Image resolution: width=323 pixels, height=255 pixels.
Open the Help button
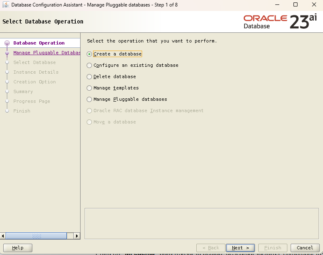pyautogui.click(x=18, y=248)
